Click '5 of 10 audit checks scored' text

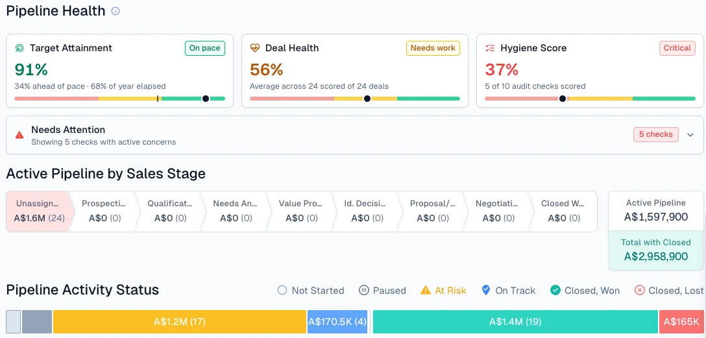pyautogui.click(x=535, y=86)
